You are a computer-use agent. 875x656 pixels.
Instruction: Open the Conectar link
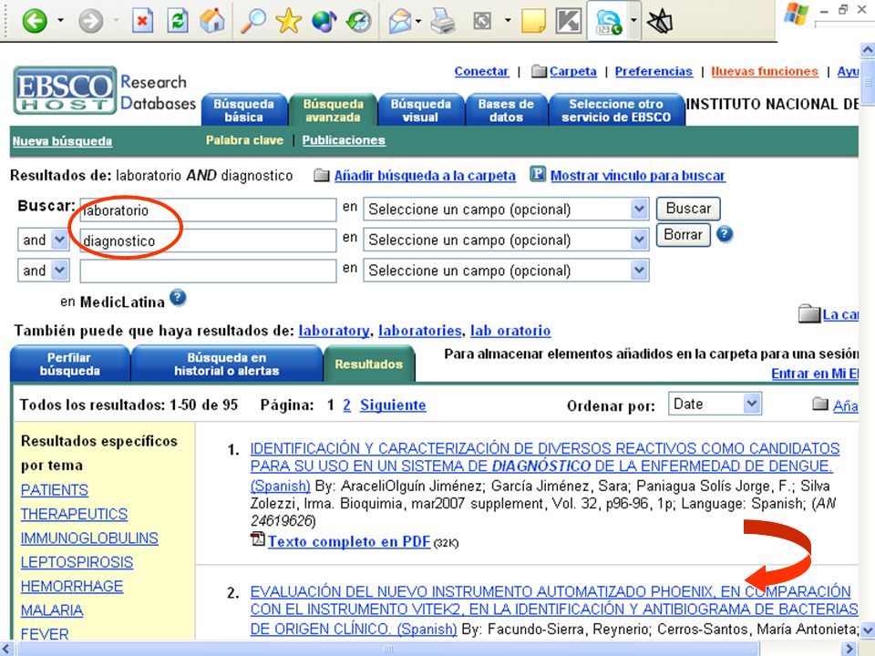click(481, 71)
